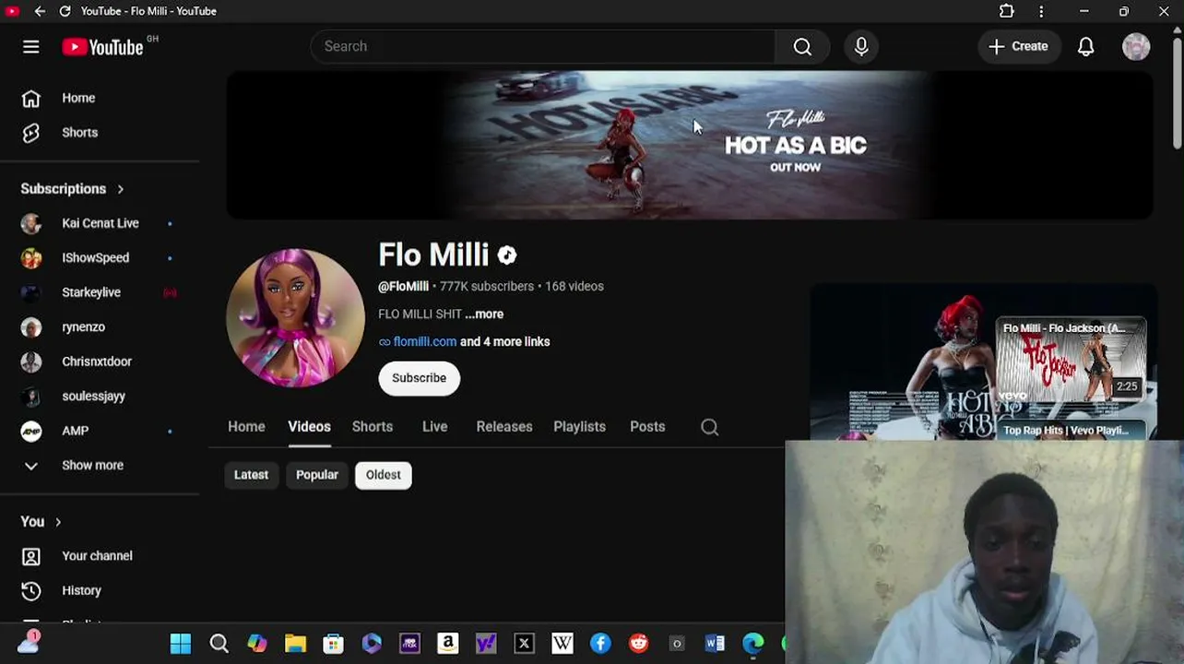Search within the Flo Milli channel
1184x664 pixels.
coord(709,427)
